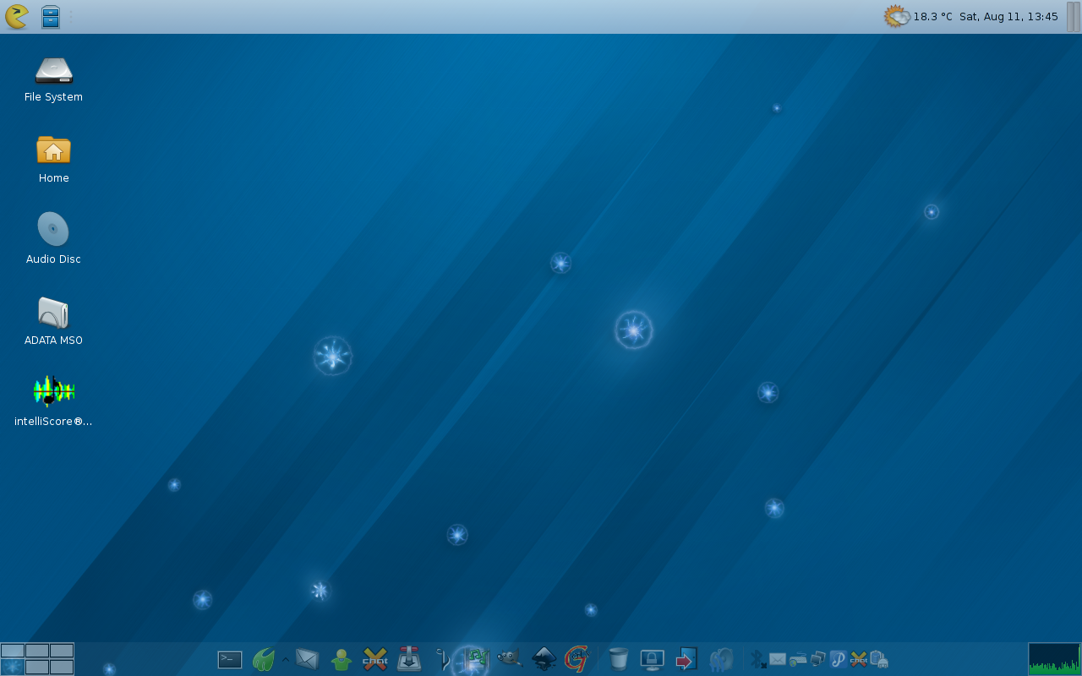Viewport: 1082px width, 676px height.
Task: Launch the green leaf Midori browser
Action: pyautogui.click(x=265, y=659)
